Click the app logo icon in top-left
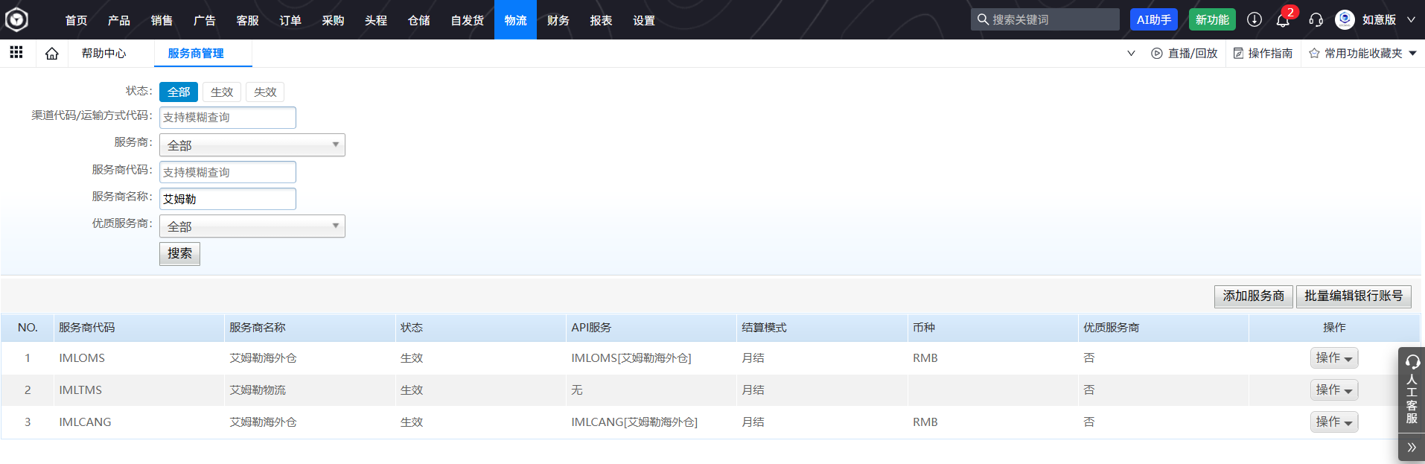This screenshot has height=464, width=1425. [x=16, y=19]
